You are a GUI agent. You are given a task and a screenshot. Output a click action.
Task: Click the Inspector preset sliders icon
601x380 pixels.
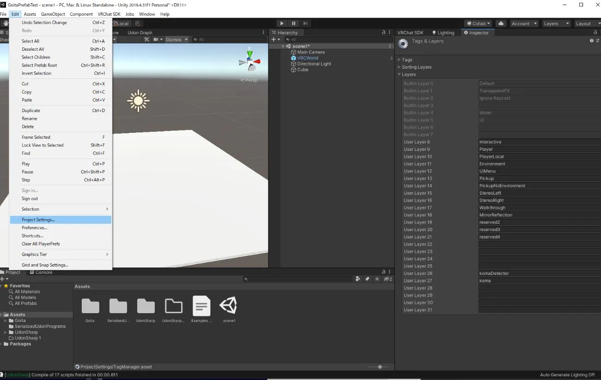point(598,41)
